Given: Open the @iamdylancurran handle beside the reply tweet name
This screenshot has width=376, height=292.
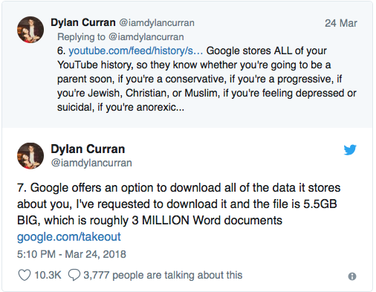Looking at the screenshot, I should (x=157, y=23).
